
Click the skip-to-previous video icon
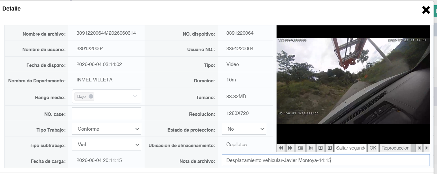click(x=419, y=148)
